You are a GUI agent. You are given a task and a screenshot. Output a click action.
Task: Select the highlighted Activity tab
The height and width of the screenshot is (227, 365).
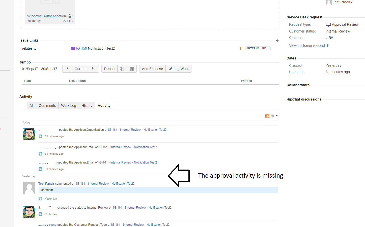pos(104,106)
